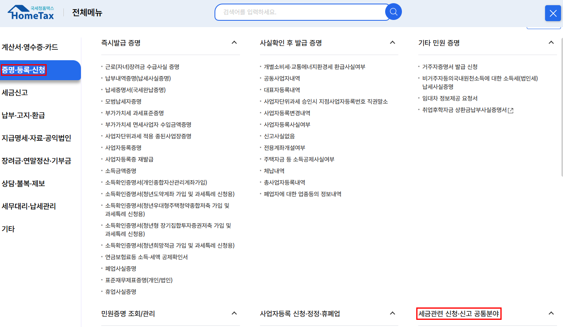Click the search input field
This screenshot has height=327, width=563.
tap(299, 12)
